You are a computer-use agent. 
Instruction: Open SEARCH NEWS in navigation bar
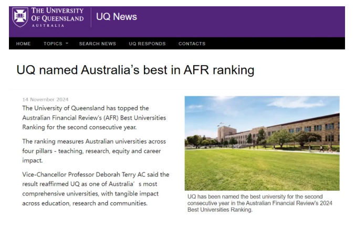pos(97,44)
